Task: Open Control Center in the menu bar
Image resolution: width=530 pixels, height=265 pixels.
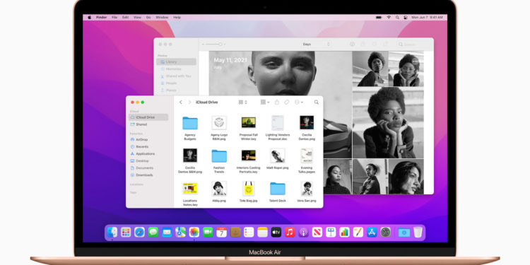Action: click(x=406, y=17)
